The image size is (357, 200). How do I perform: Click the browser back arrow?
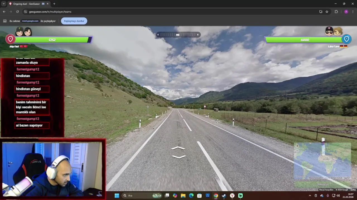[4, 12]
